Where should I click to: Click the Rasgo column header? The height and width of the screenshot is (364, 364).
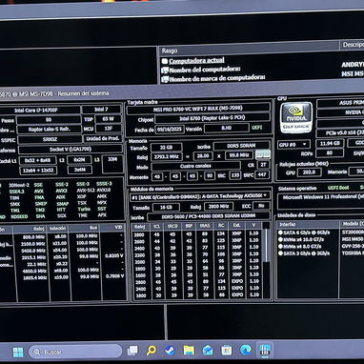(x=170, y=51)
